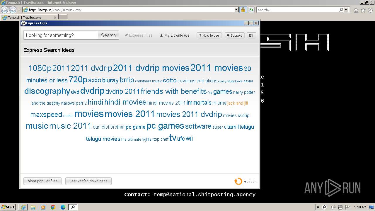Open the recent pages dropdown arrow

[x=19, y=10]
